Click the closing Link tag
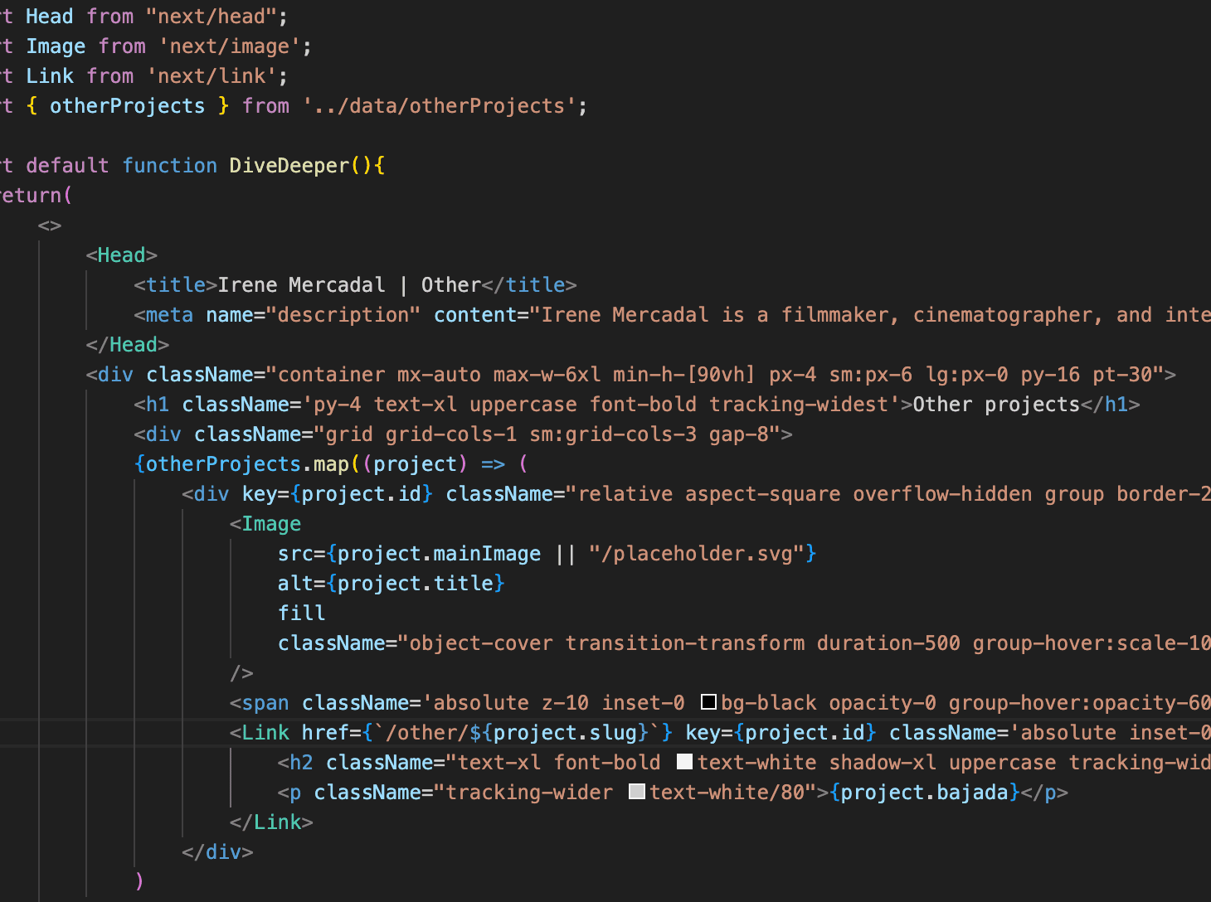Viewport: 1211px width, 902px height. [272, 822]
